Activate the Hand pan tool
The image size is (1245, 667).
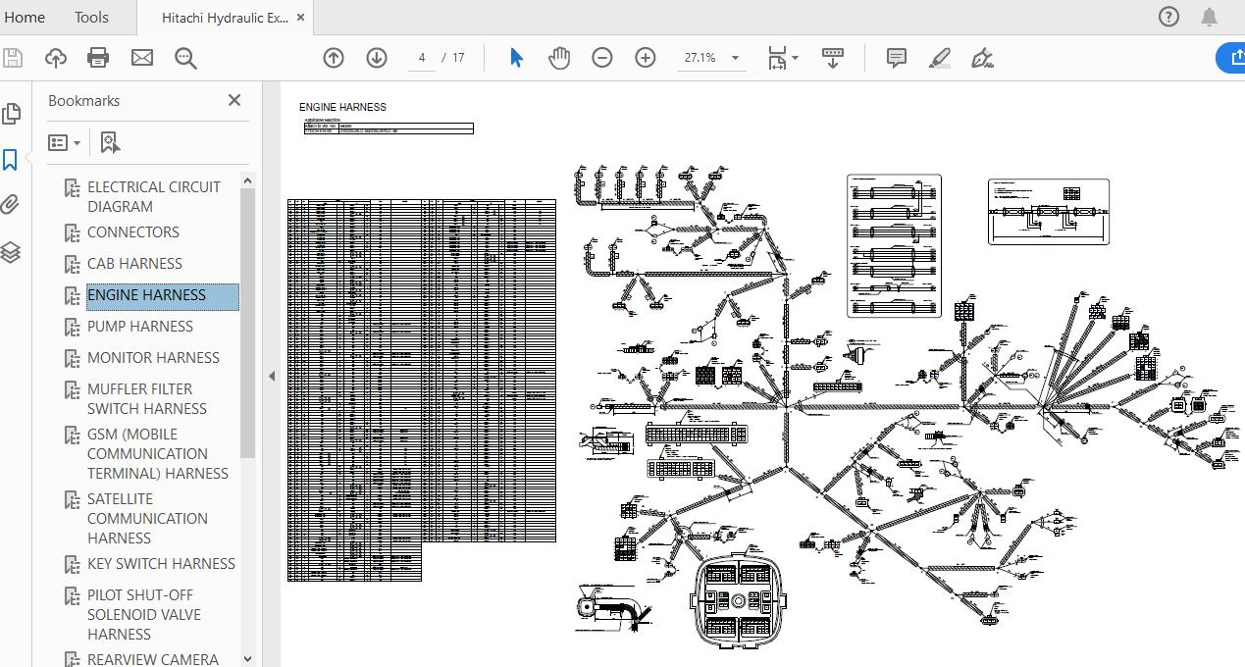click(x=559, y=58)
